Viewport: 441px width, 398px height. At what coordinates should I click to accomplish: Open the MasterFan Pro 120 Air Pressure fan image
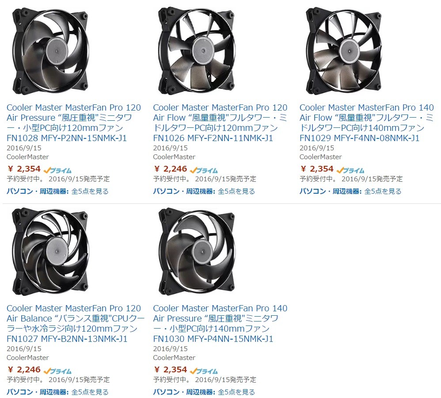coord(51,51)
